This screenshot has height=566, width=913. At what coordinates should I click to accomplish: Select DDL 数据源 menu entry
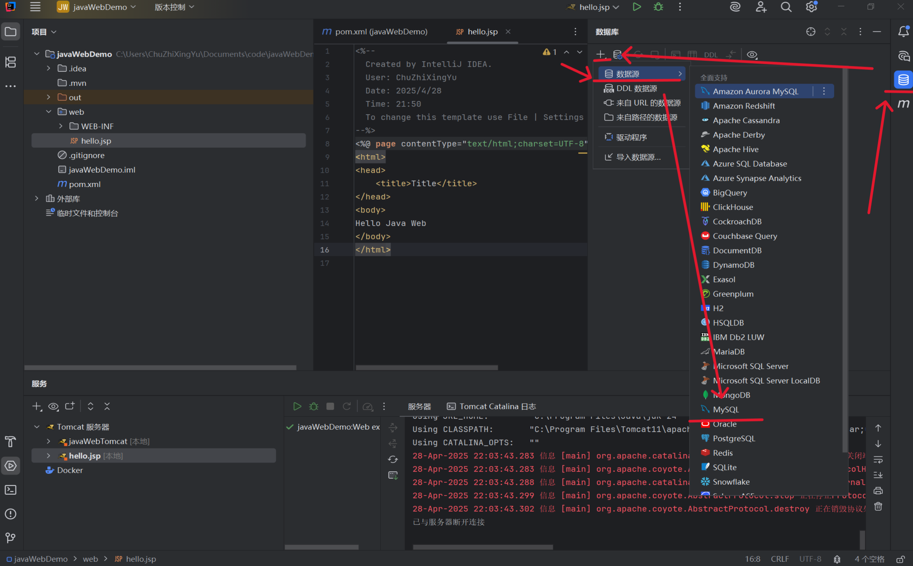pyautogui.click(x=637, y=88)
